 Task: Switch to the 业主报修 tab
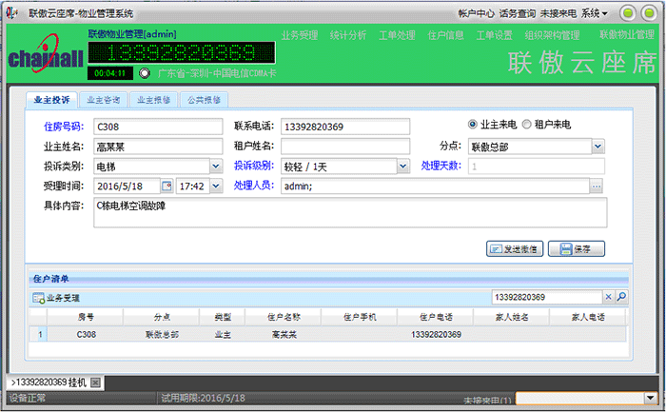point(153,99)
